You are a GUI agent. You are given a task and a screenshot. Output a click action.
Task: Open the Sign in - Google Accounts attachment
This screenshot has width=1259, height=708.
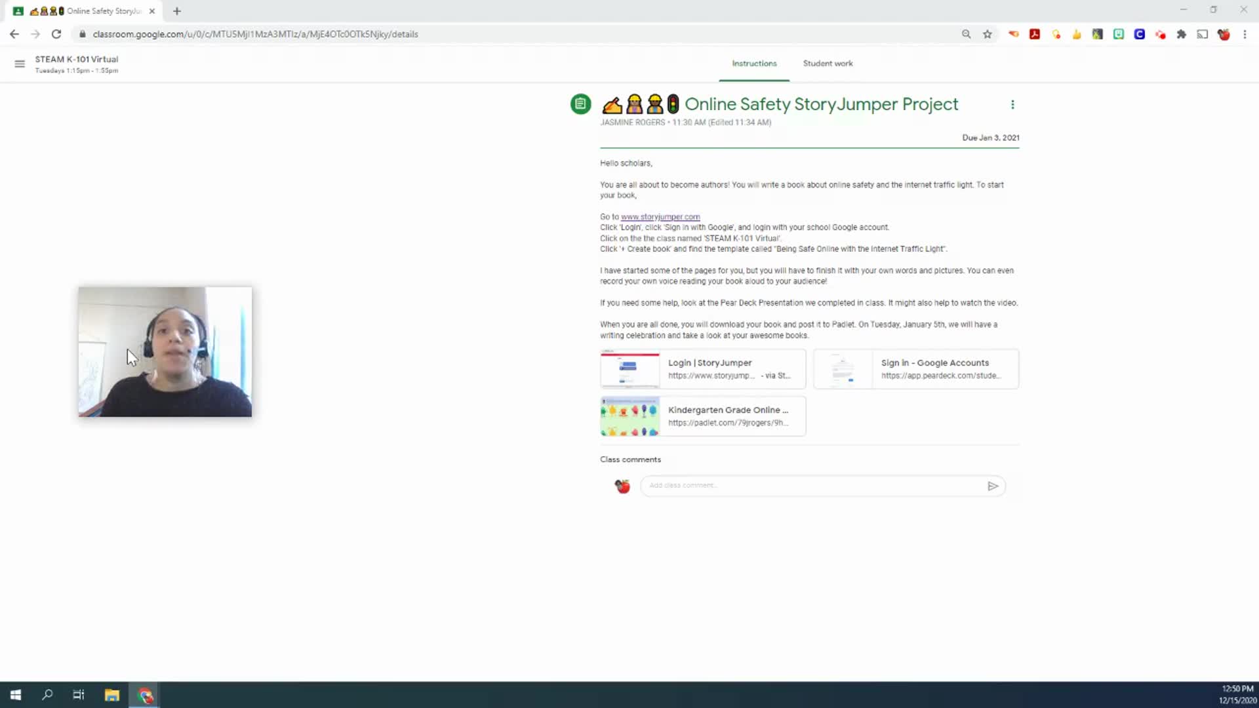(916, 369)
